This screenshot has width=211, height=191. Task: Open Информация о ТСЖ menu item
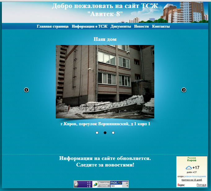tap(90, 26)
